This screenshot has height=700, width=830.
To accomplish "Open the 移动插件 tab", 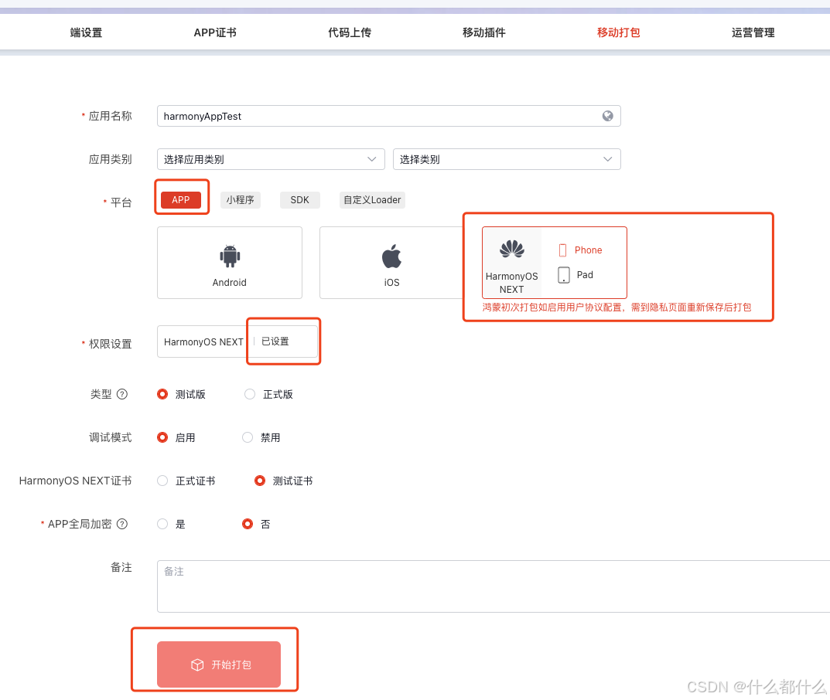I will 483,32.
